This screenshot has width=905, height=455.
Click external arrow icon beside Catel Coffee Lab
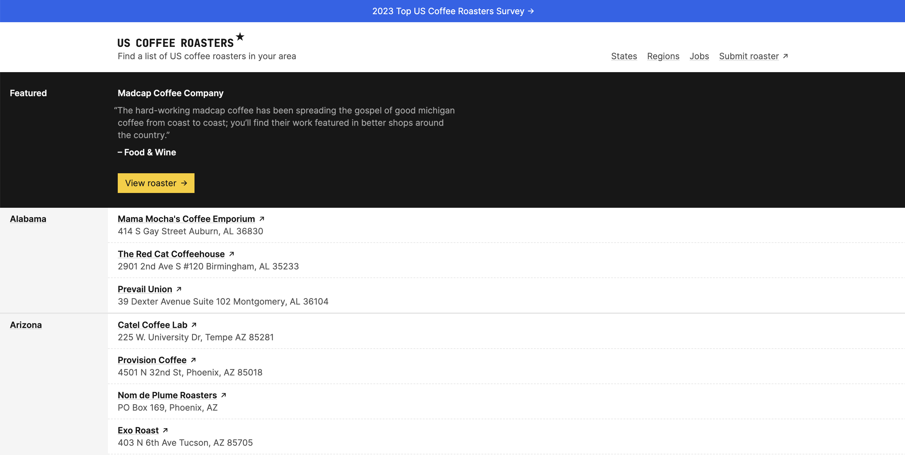(194, 325)
